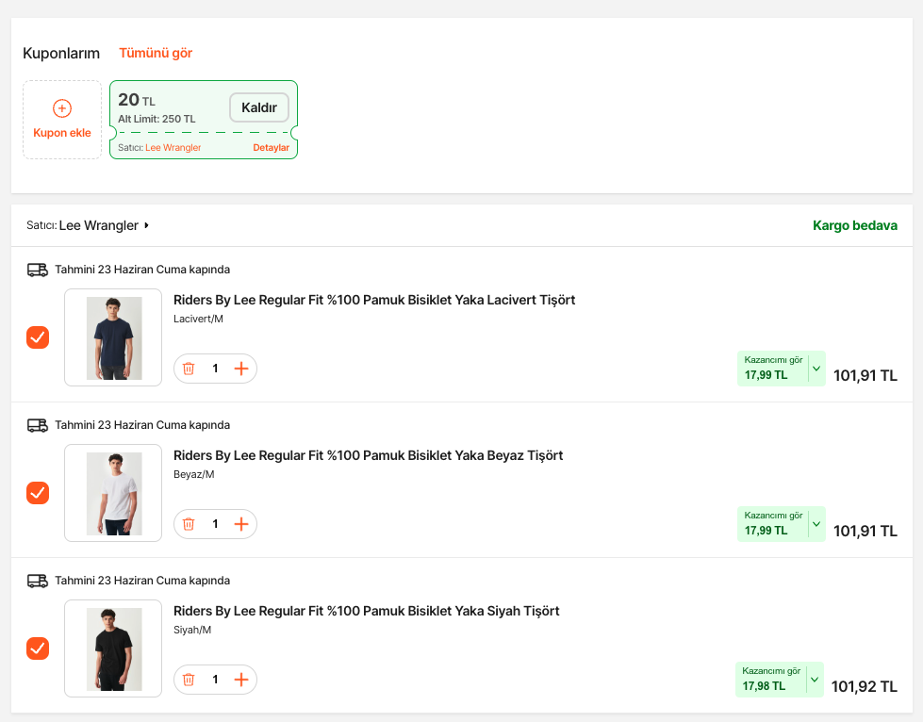923x722 pixels.
Task: Delete Siyah Tişört with trash icon
Action: pyautogui.click(x=189, y=679)
